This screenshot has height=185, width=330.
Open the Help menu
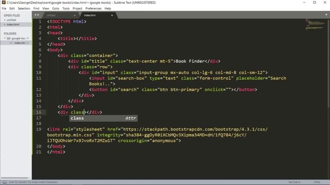coord(108,8)
